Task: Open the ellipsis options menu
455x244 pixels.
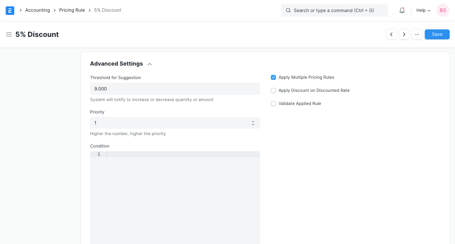Action: click(417, 34)
